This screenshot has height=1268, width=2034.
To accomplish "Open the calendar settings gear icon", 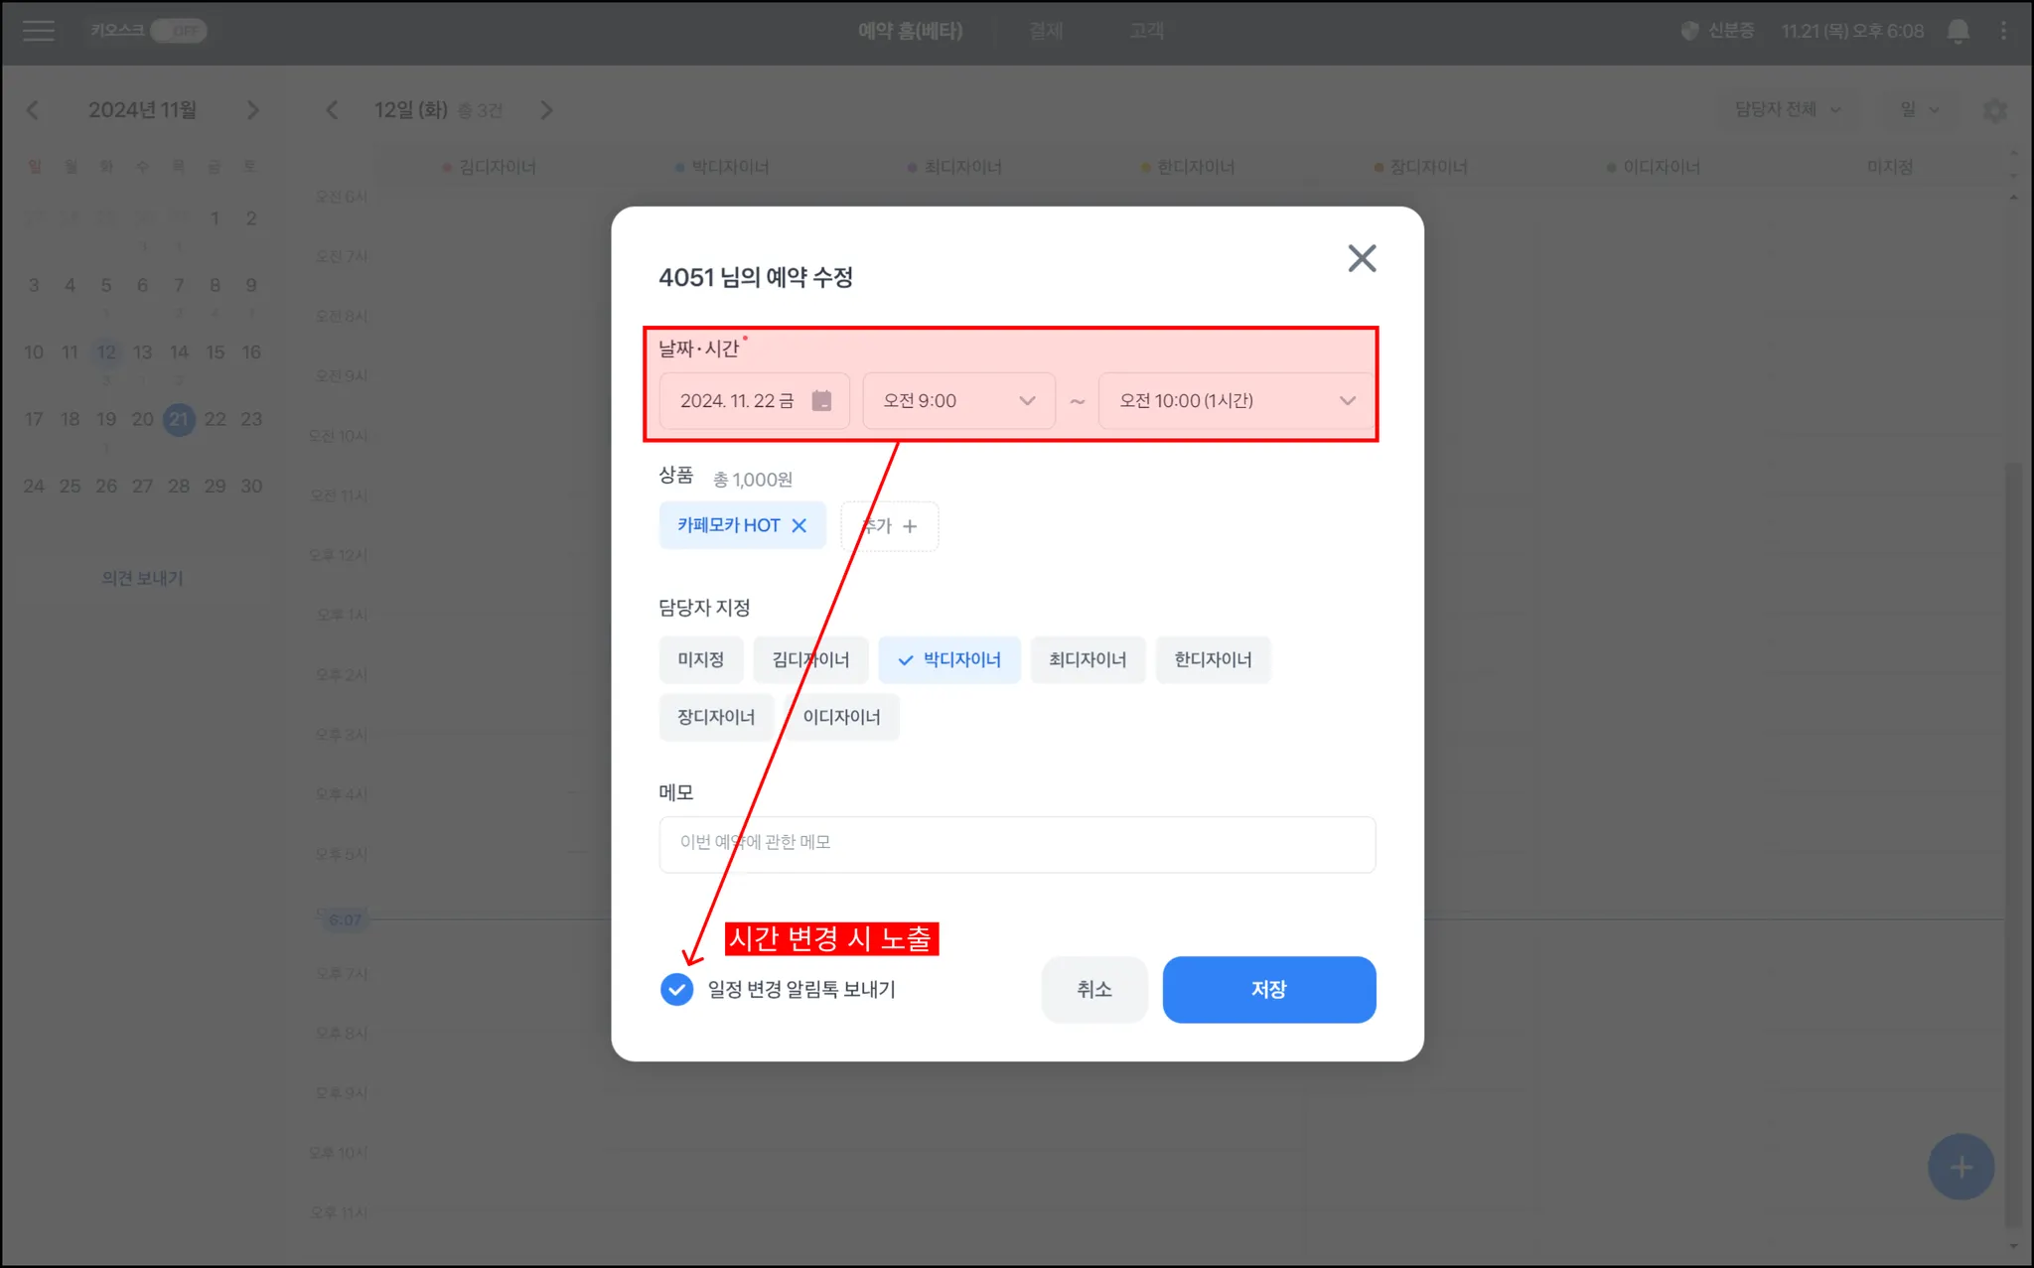I will click(1994, 110).
